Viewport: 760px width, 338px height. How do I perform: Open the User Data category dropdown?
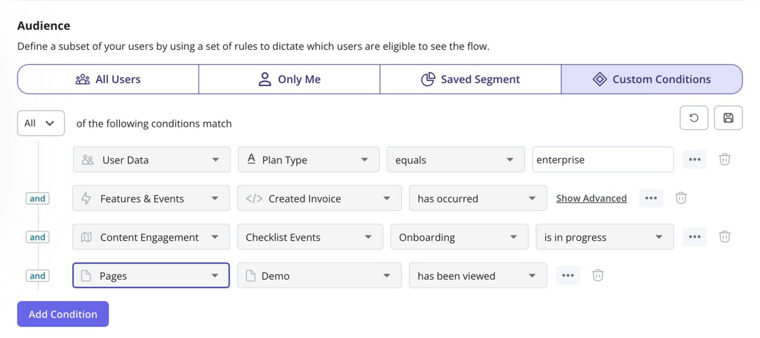[151, 160]
